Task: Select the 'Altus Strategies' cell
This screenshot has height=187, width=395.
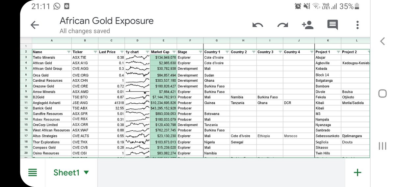Action: tap(52, 136)
